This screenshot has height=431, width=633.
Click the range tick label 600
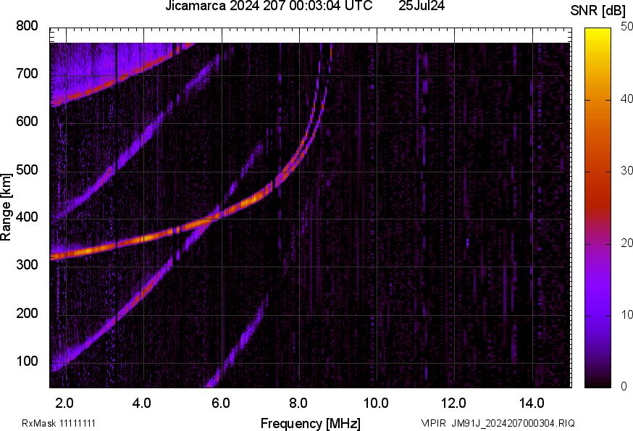[x=27, y=122]
